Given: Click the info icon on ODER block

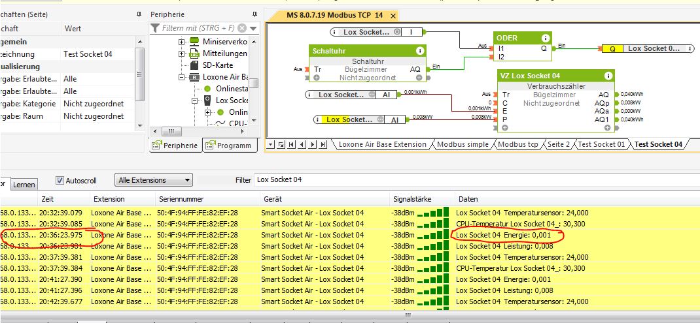Looking at the screenshot, I should point(545,38).
